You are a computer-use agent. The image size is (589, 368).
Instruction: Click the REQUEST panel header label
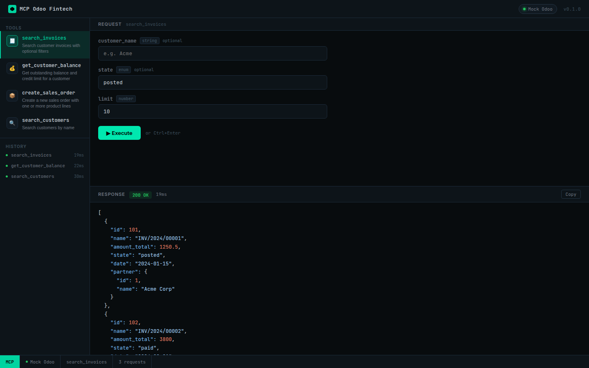(x=110, y=25)
